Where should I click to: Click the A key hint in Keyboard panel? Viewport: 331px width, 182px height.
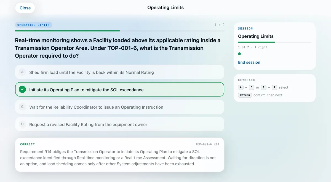pyautogui.click(x=241, y=87)
